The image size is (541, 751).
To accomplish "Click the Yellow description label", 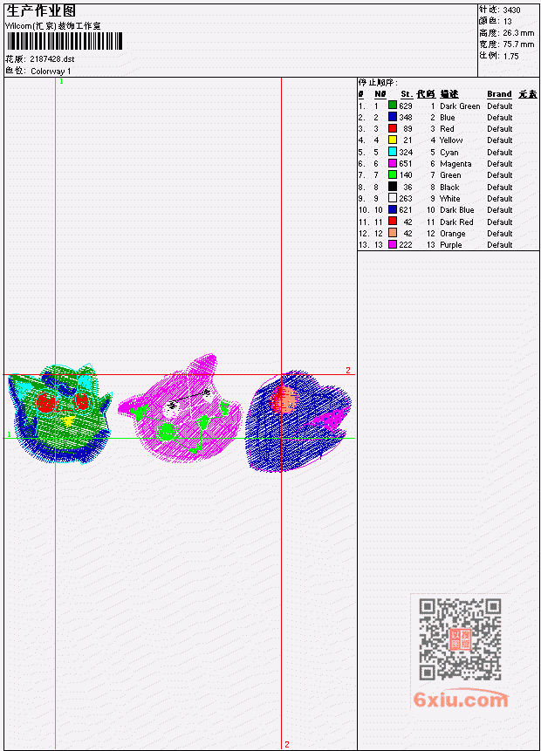I will (451, 140).
